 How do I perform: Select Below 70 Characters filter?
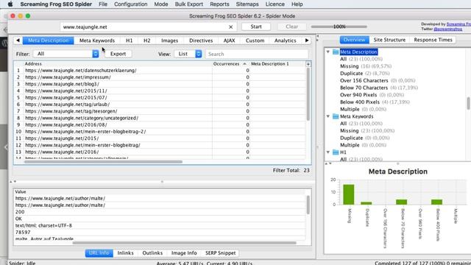click(364, 88)
